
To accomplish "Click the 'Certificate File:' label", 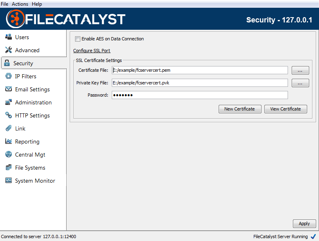I will coord(93,70).
